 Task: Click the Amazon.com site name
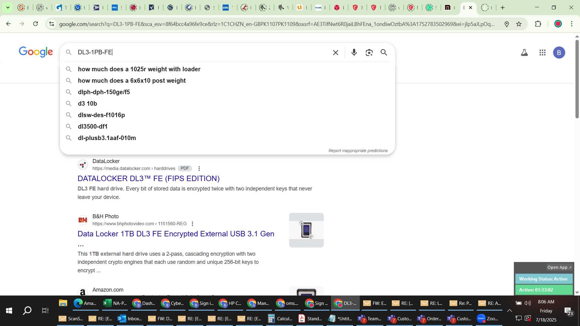pyautogui.click(x=108, y=290)
